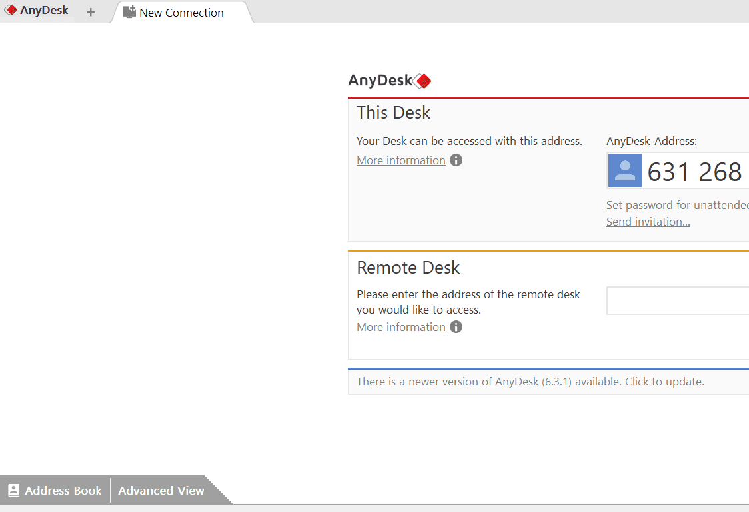Open the Advanced View tab
Screen dimensions: 749x512
pos(161,491)
